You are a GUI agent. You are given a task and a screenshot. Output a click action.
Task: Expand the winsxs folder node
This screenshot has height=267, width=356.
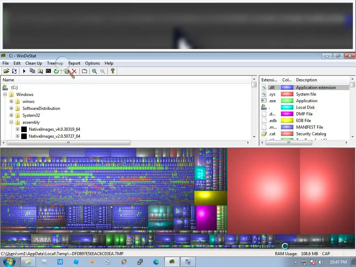[11, 102]
